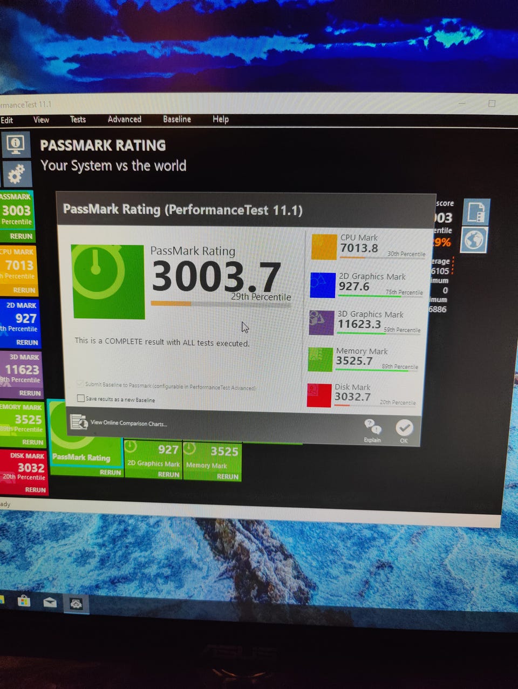Click the View Online Comparison Charts icon

tap(79, 422)
